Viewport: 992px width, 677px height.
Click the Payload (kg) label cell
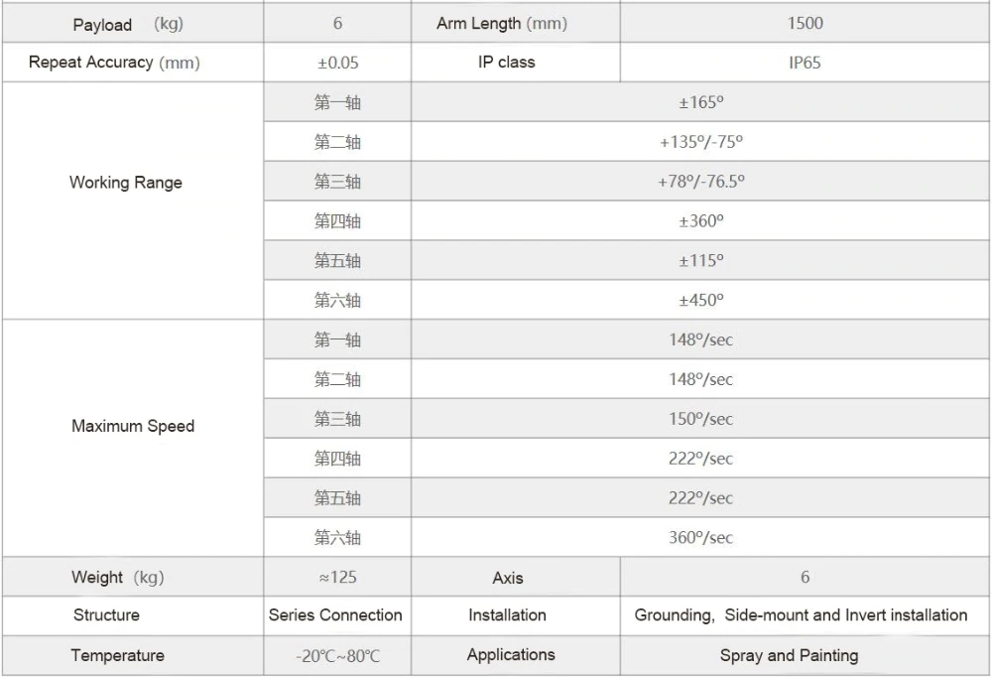(x=133, y=24)
